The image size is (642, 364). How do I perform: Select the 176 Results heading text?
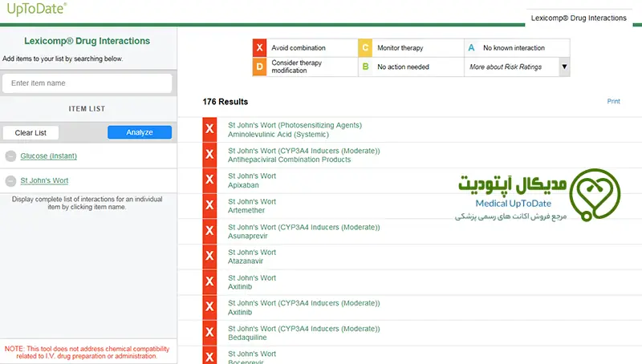[x=226, y=102]
